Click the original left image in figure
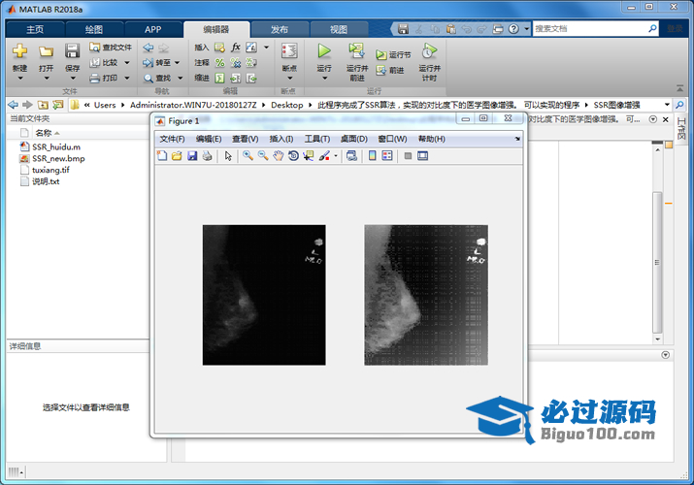 [x=264, y=295]
